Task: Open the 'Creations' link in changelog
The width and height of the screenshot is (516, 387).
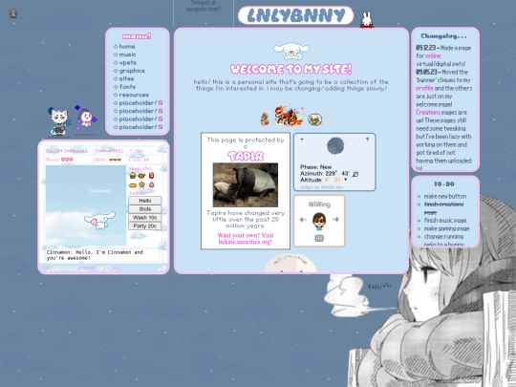Action: 428,112
